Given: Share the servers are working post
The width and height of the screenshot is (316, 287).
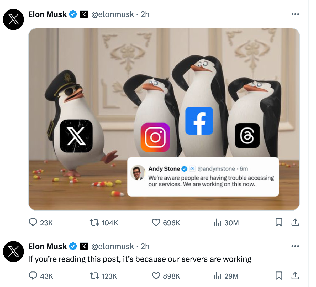Looking at the screenshot, I should 295,276.
